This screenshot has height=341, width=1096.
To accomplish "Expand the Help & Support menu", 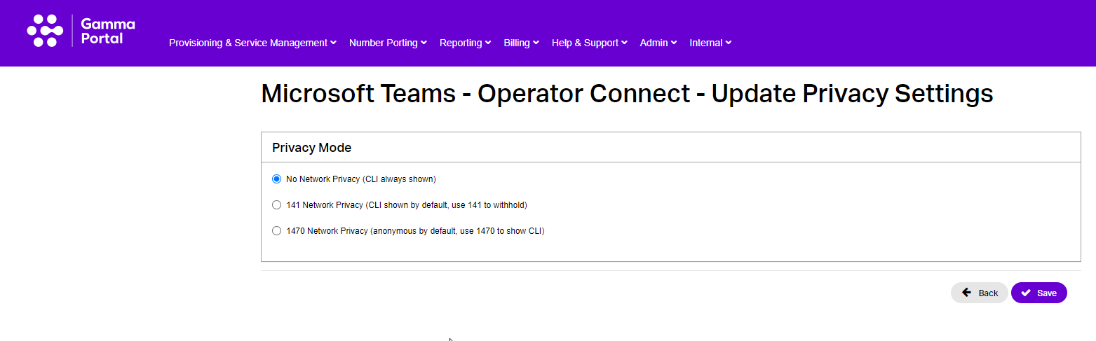I will (x=589, y=43).
